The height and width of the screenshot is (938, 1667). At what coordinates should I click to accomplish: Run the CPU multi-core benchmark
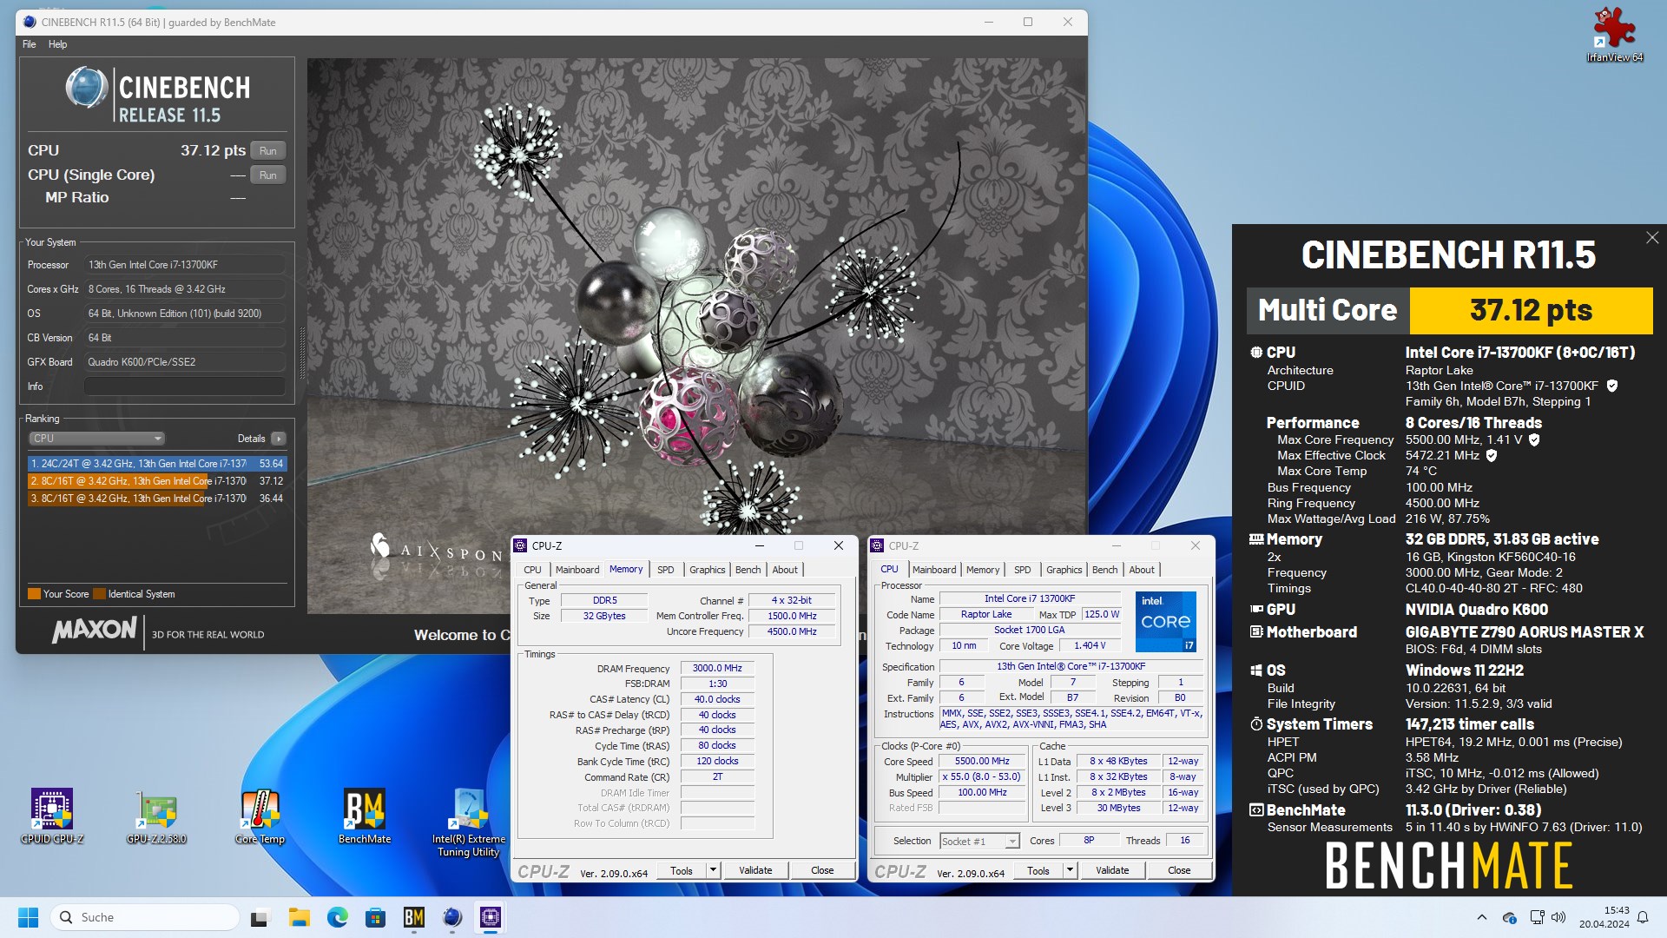point(268,151)
